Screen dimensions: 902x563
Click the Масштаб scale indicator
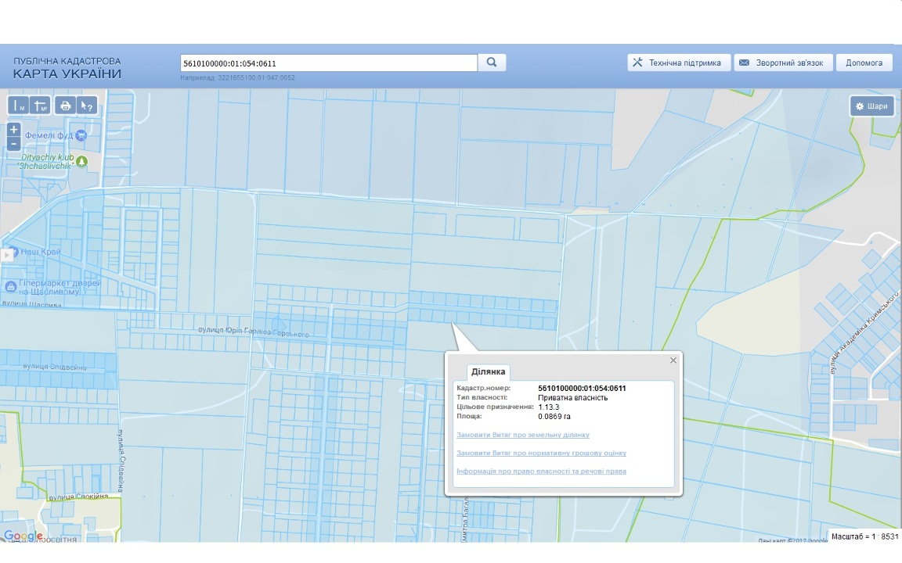coord(864,536)
